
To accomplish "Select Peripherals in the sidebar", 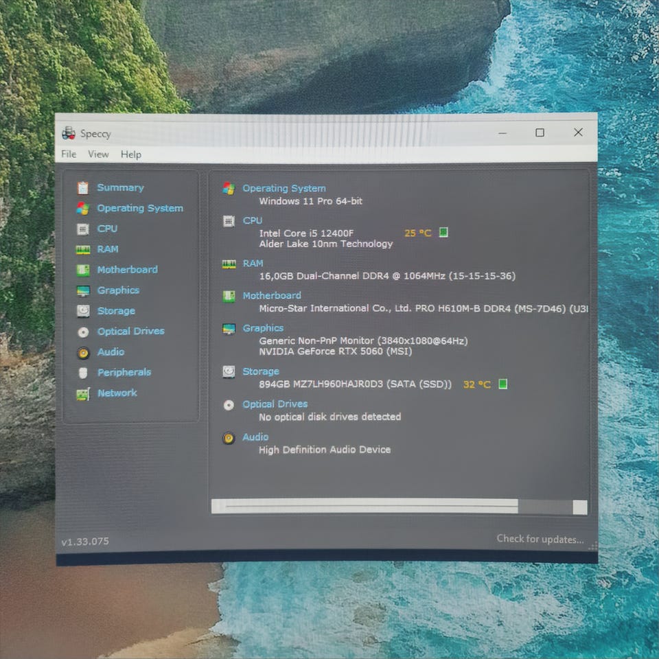I will [x=124, y=372].
